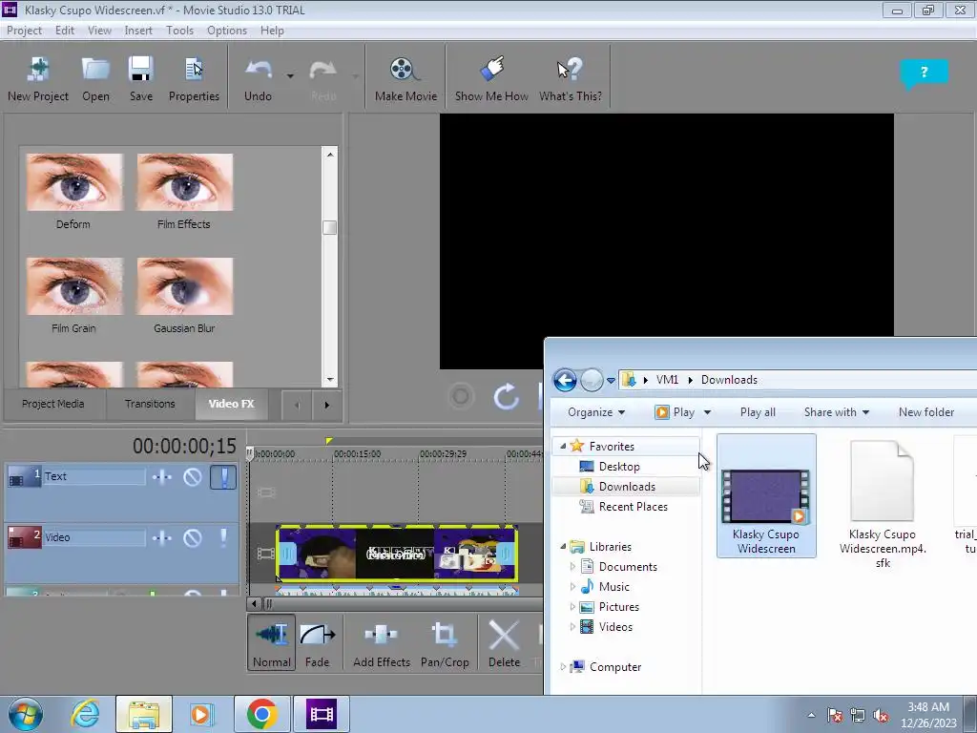Click New folder in Explorer
977x733 pixels.
pos(925,412)
